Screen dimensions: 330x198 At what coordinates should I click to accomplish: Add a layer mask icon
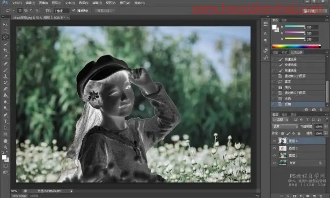(294, 196)
